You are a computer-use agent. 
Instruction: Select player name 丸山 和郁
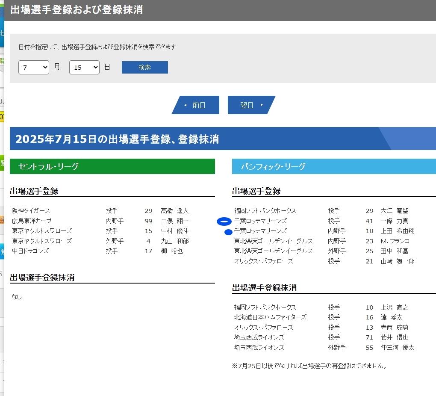(x=175, y=241)
